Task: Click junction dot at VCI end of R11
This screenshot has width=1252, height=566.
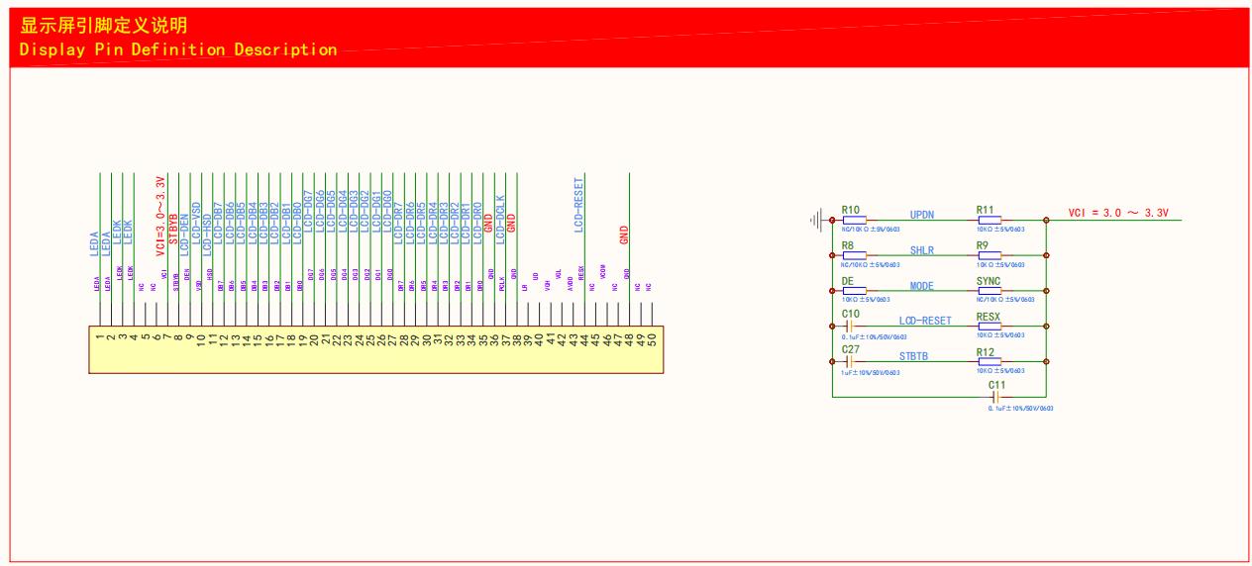Action: tap(1046, 221)
